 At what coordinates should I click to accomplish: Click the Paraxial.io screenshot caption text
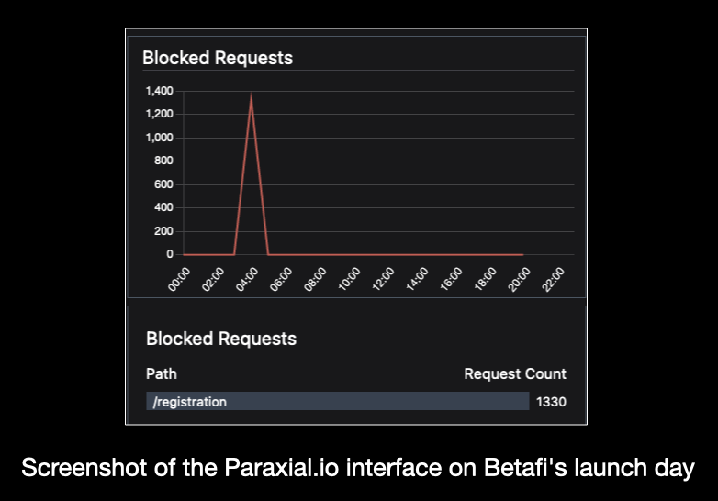[358, 468]
